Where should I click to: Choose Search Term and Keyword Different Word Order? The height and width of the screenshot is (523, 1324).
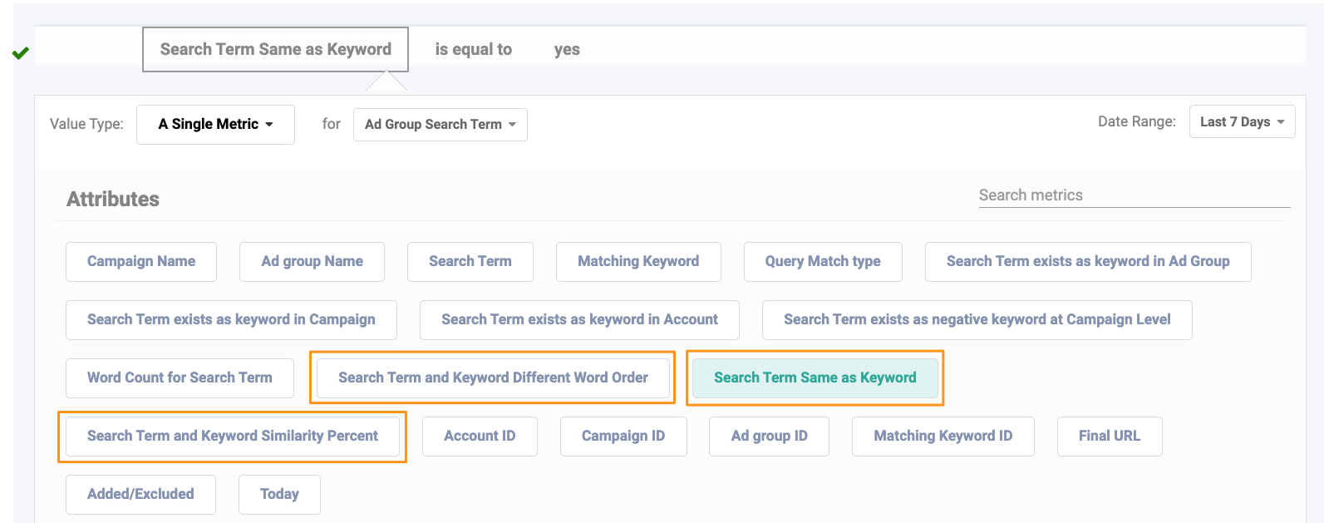(x=493, y=378)
